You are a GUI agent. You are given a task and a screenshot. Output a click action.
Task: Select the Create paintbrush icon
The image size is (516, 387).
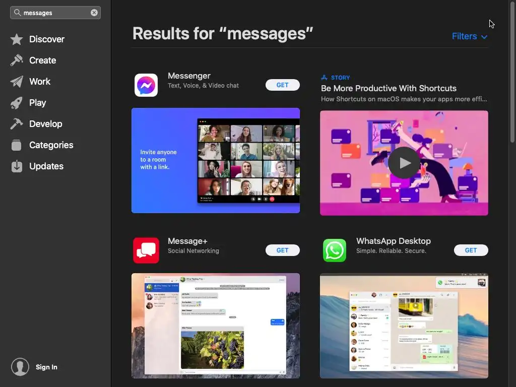(x=17, y=60)
